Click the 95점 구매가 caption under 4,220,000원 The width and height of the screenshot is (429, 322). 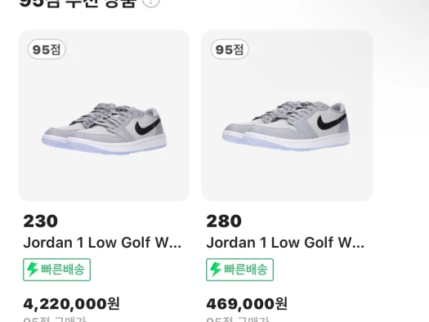coord(55,320)
